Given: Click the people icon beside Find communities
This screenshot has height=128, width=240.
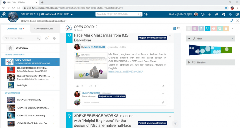Looking at the screenshot, I should click(x=54, y=38).
